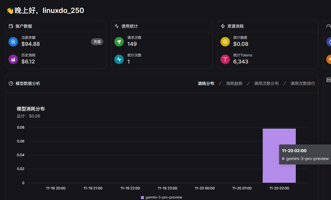Click the teal 统计次数 pulse icon
Image resolution: width=331 pixels, height=200 pixels.
click(119, 59)
